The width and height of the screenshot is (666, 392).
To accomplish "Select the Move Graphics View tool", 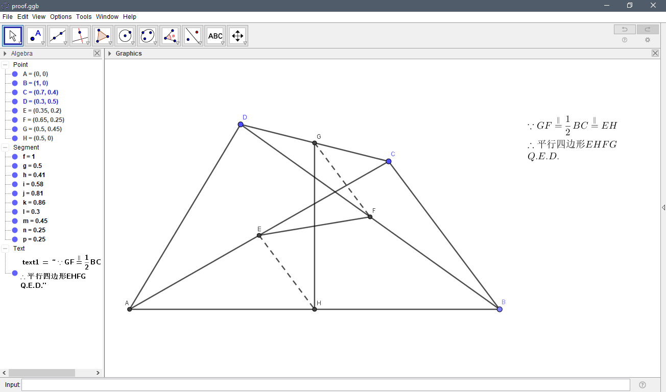I will (x=237, y=35).
